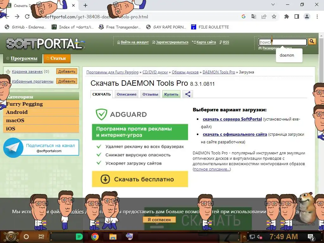
Task: Open File Explorer from taskbar
Action: [113, 237]
